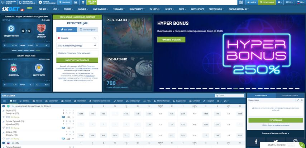
Task: Switch to Открытые ставки tab
Action: tap(290, 95)
